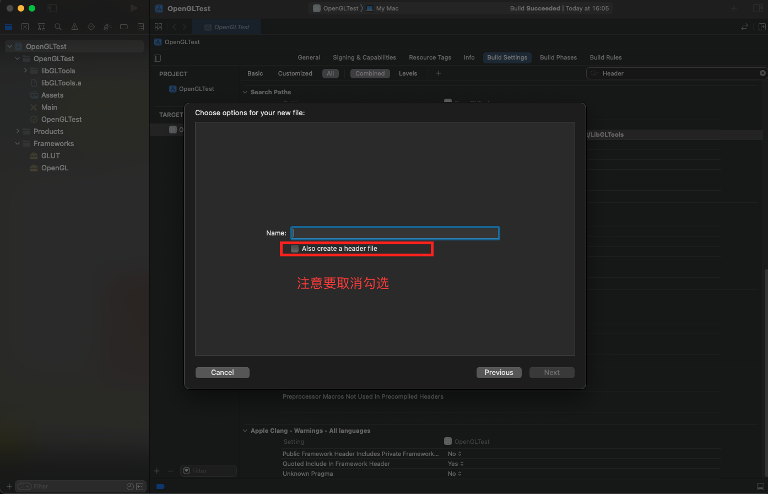Open the Breakpoint navigator
This screenshot has width=768, height=494.
pos(124,26)
